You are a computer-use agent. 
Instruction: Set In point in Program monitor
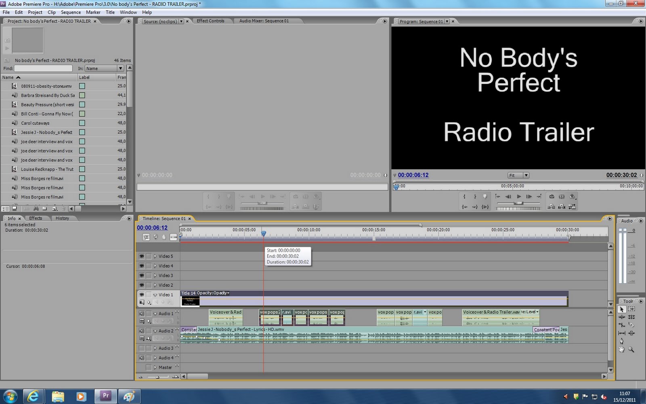[x=464, y=197]
